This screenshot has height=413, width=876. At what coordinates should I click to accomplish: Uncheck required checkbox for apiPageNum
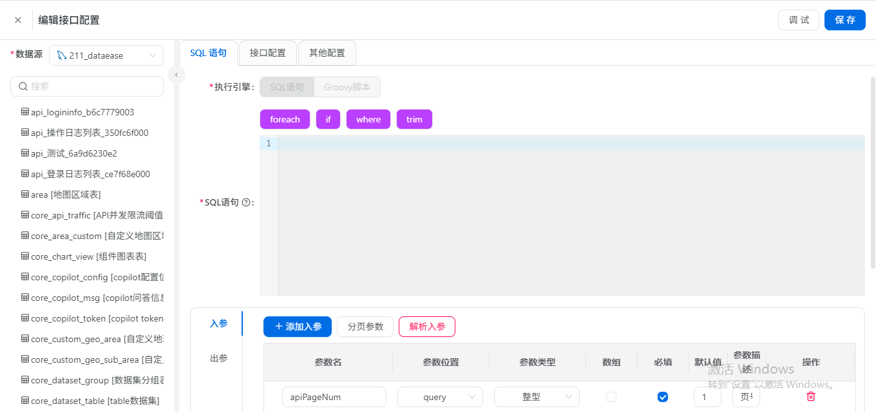click(x=663, y=397)
